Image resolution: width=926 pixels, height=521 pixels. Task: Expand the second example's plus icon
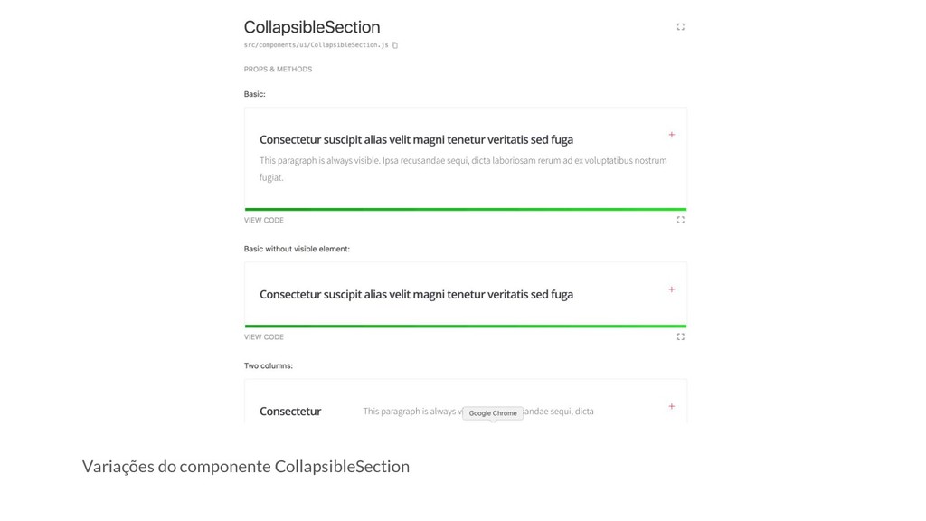[x=671, y=289]
